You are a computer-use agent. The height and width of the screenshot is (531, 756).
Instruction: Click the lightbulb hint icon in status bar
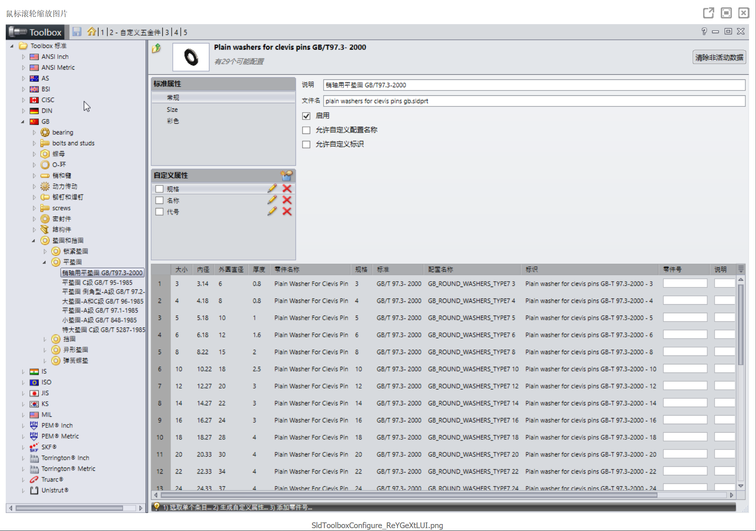pos(157,507)
